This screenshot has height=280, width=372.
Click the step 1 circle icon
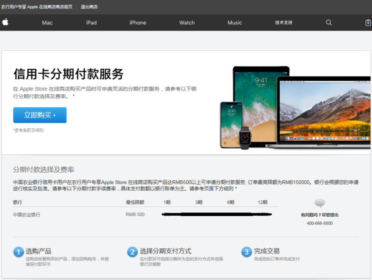(18, 252)
